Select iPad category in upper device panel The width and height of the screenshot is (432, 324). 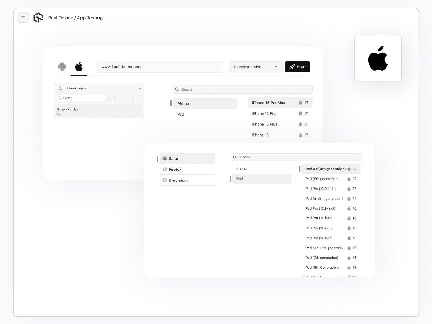[205, 114]
